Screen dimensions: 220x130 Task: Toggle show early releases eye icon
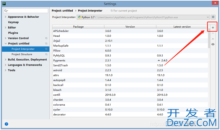click(x=213, y=44)
